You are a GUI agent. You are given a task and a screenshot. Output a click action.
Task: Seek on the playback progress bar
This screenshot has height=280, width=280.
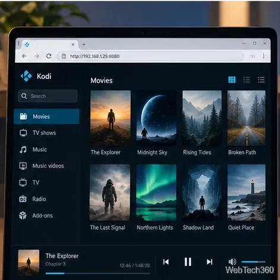(x=98, y=273)
